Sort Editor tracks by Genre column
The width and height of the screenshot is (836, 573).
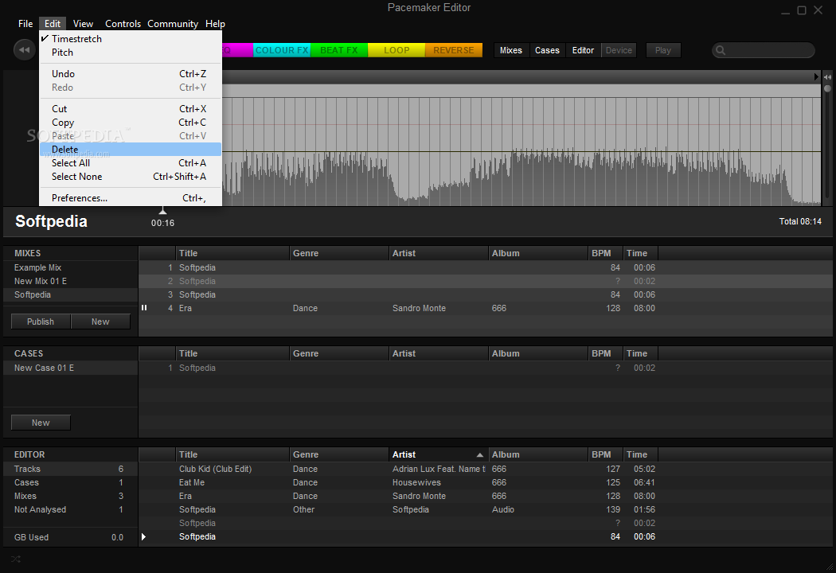[339, 454]
